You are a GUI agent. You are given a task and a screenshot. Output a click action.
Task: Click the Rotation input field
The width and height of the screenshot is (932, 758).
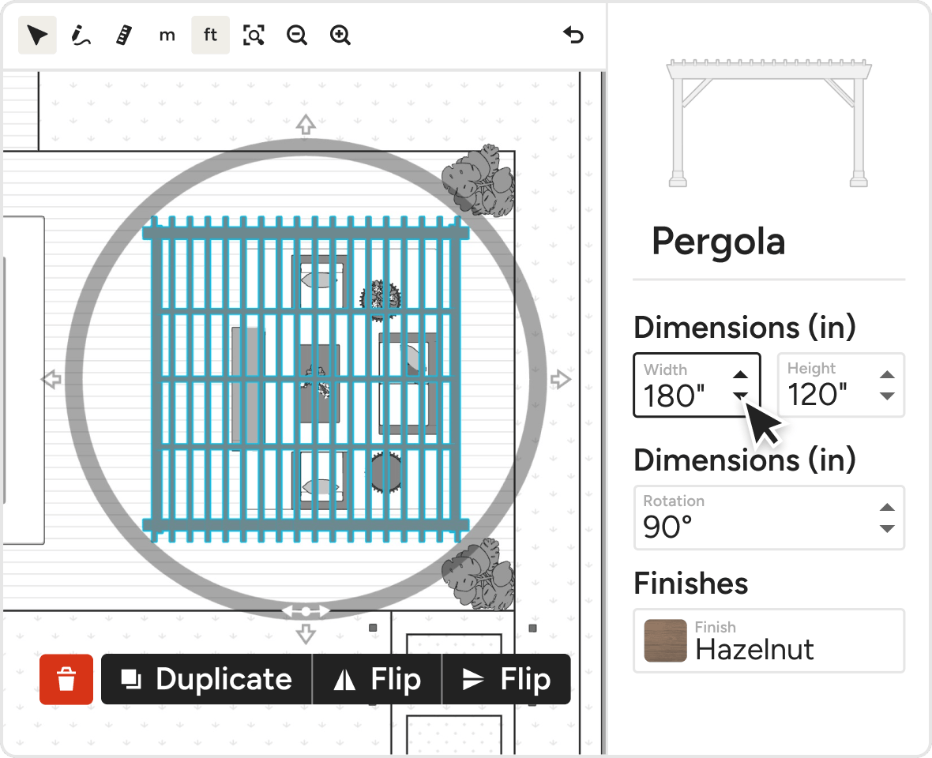(x=750, y=519)
